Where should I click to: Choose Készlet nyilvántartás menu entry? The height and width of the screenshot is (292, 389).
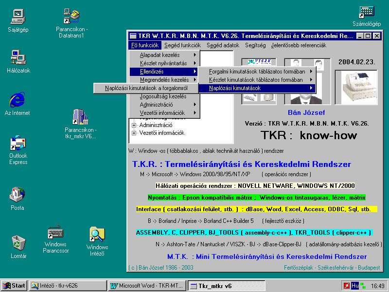click(x=164, y=63)
